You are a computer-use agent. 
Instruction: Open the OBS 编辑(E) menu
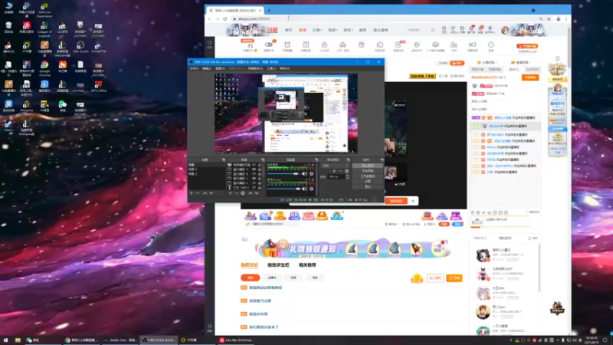207,68
